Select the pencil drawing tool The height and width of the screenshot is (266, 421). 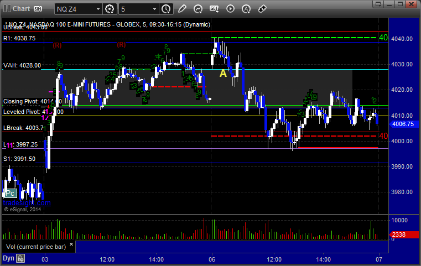(182, 9)
